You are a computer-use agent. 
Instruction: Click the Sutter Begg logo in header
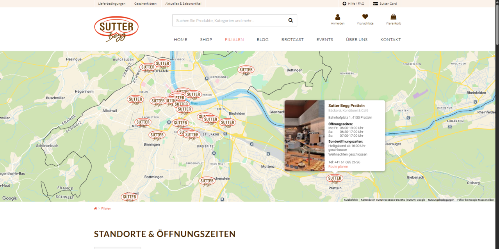[x=116, y=29]
